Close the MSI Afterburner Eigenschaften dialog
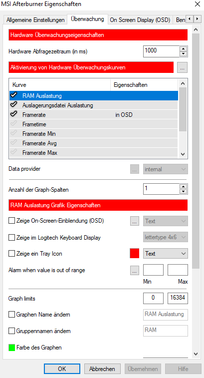This screenshot has height=378, width=204. (197, 4)
